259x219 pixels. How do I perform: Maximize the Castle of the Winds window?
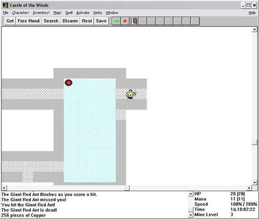248,5
